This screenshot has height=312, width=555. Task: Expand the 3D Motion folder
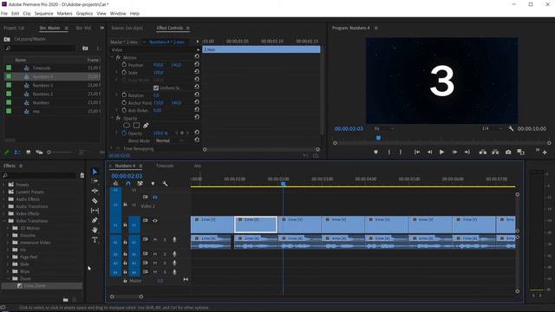point(8,228)
